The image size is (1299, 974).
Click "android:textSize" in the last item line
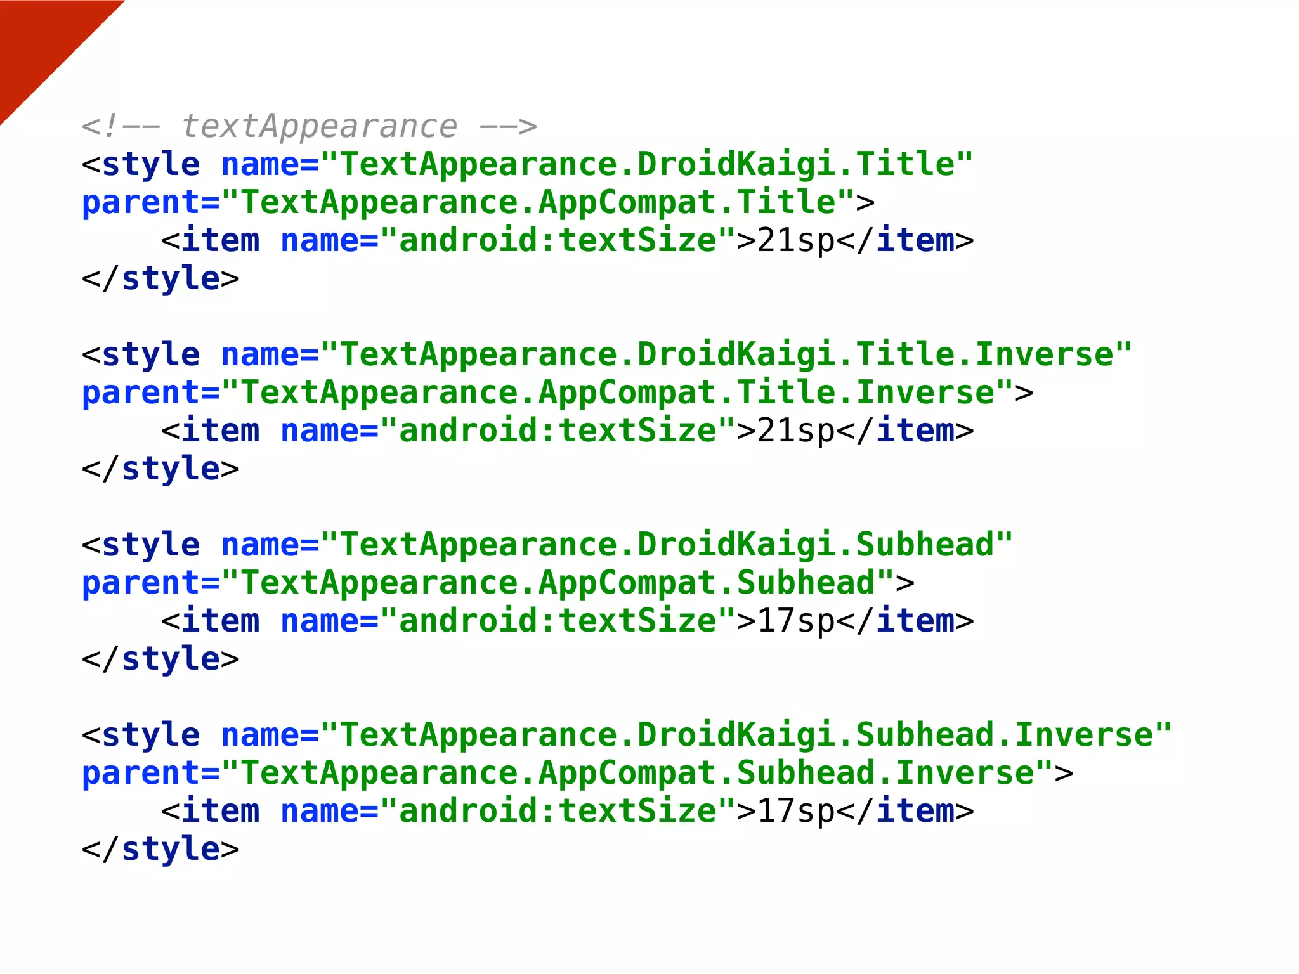pyautogui.click(x=558, y=812)
